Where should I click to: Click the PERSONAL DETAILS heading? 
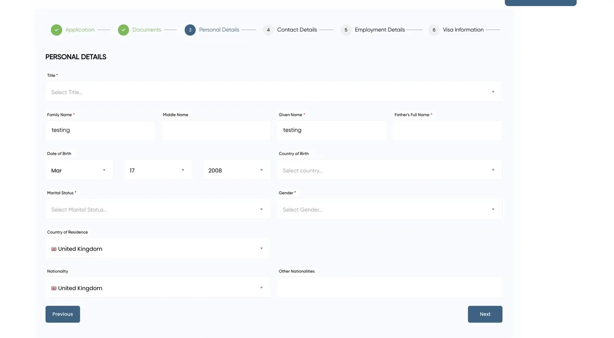[x=76, y=57]
